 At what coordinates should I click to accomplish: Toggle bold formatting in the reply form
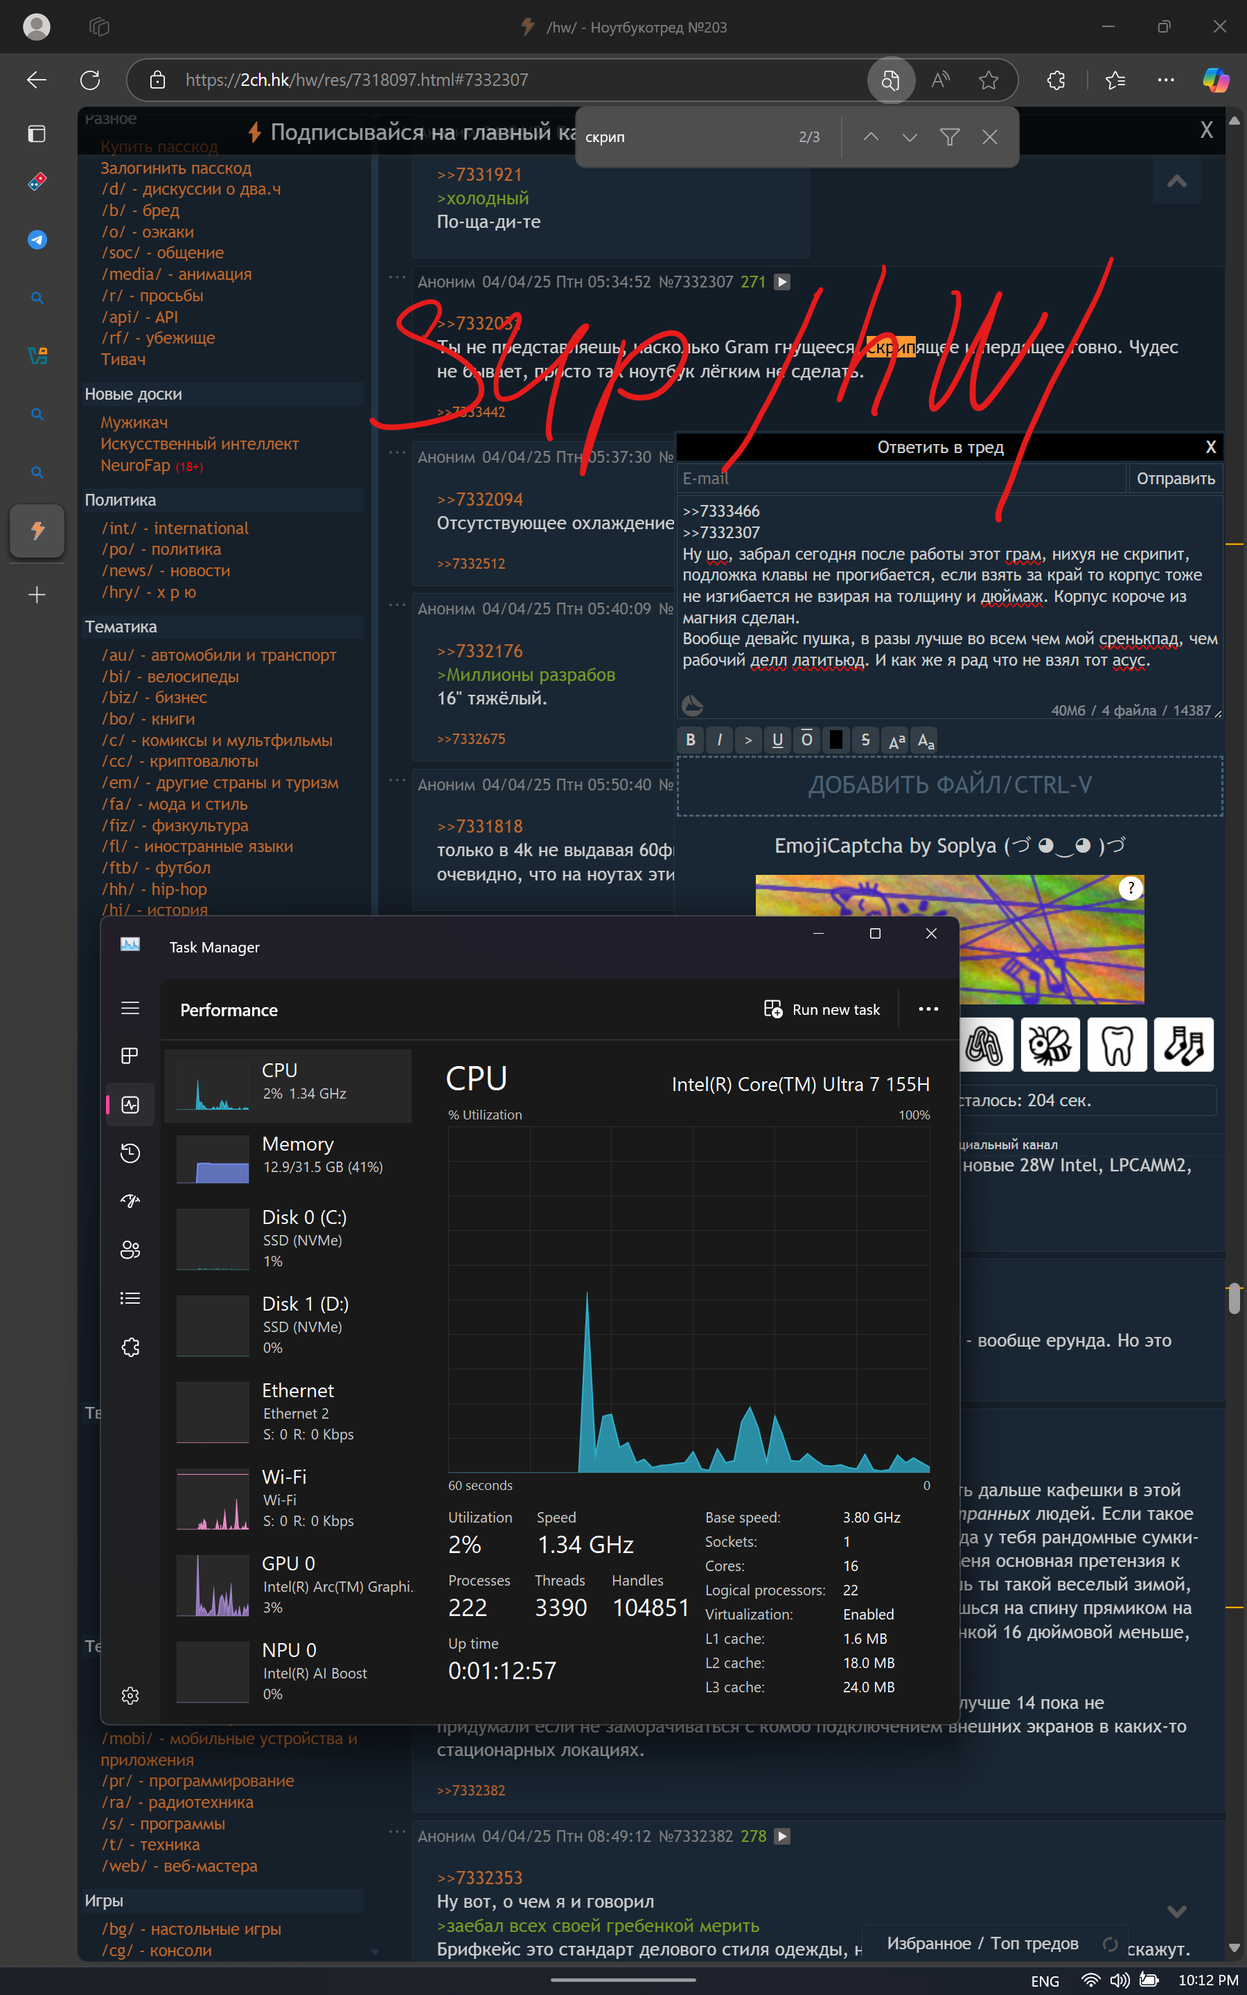pyautogui.click(x=690, y=740)
